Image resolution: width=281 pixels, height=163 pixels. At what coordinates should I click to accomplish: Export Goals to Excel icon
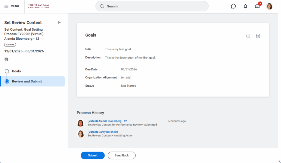(248, 36)
